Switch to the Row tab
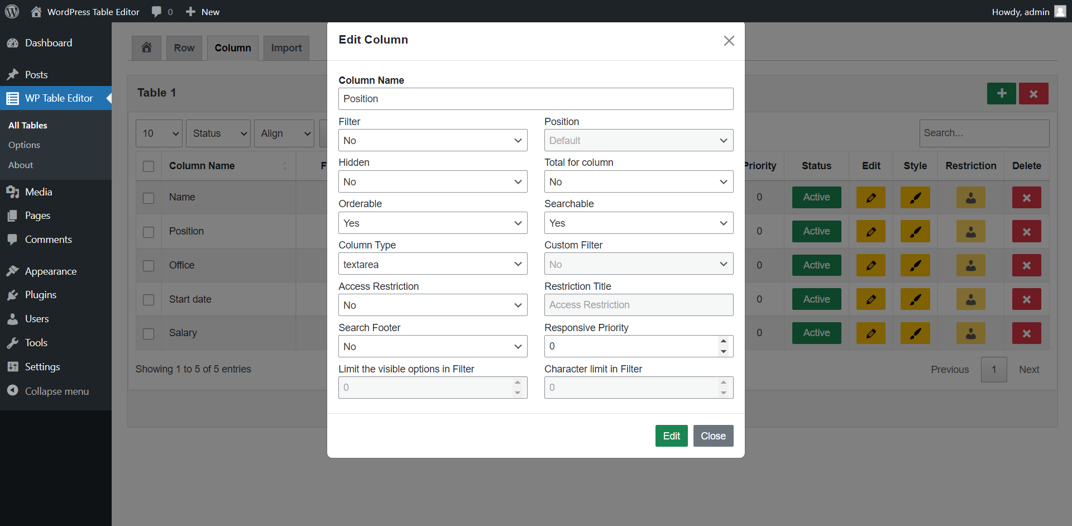 [x=184, y=48]
